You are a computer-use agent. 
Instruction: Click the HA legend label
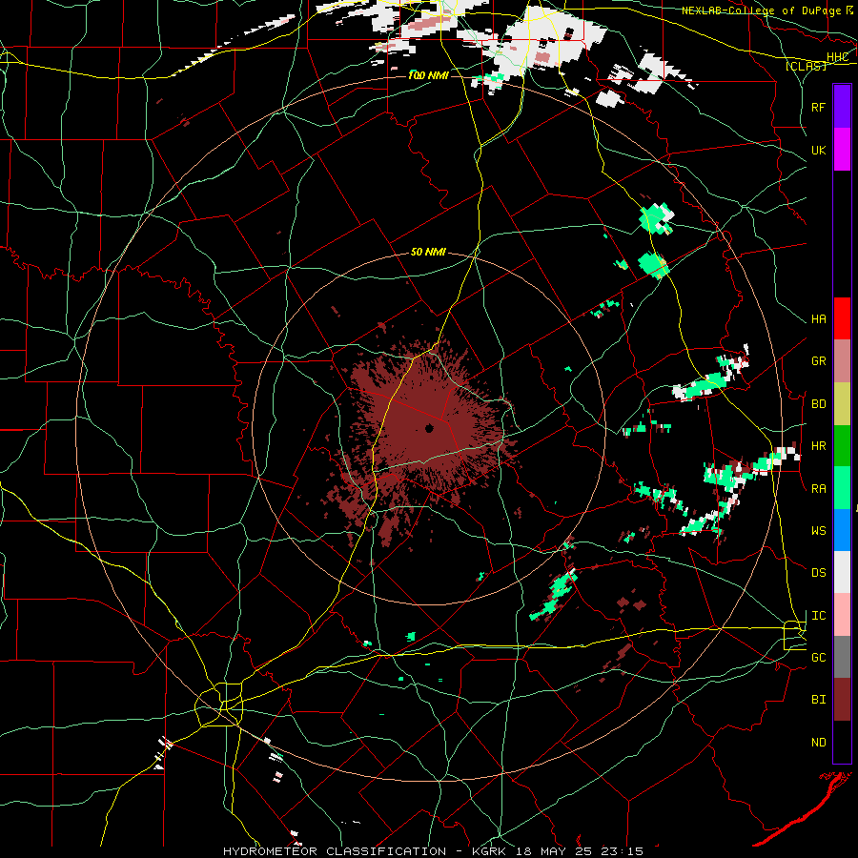point(819,319)
